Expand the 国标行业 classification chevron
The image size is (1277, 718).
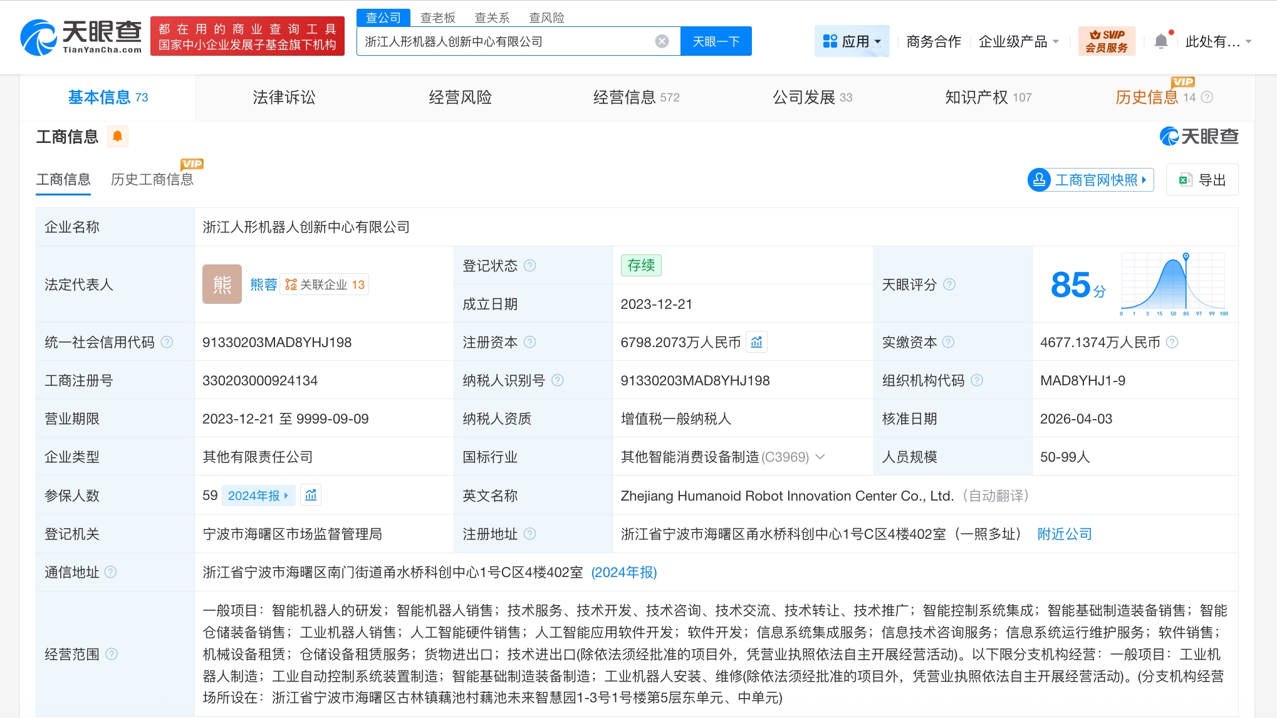[x=820, y=457]
